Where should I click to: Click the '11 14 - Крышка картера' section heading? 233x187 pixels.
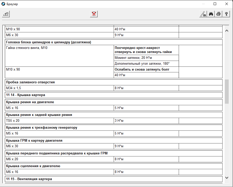(25, 95)
